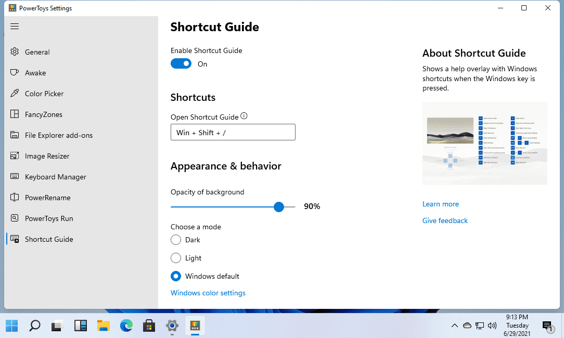Screen dimensions: 564x338
Task: Go to the General settings page
Action: pyautogui.click(x=82, y=52)
